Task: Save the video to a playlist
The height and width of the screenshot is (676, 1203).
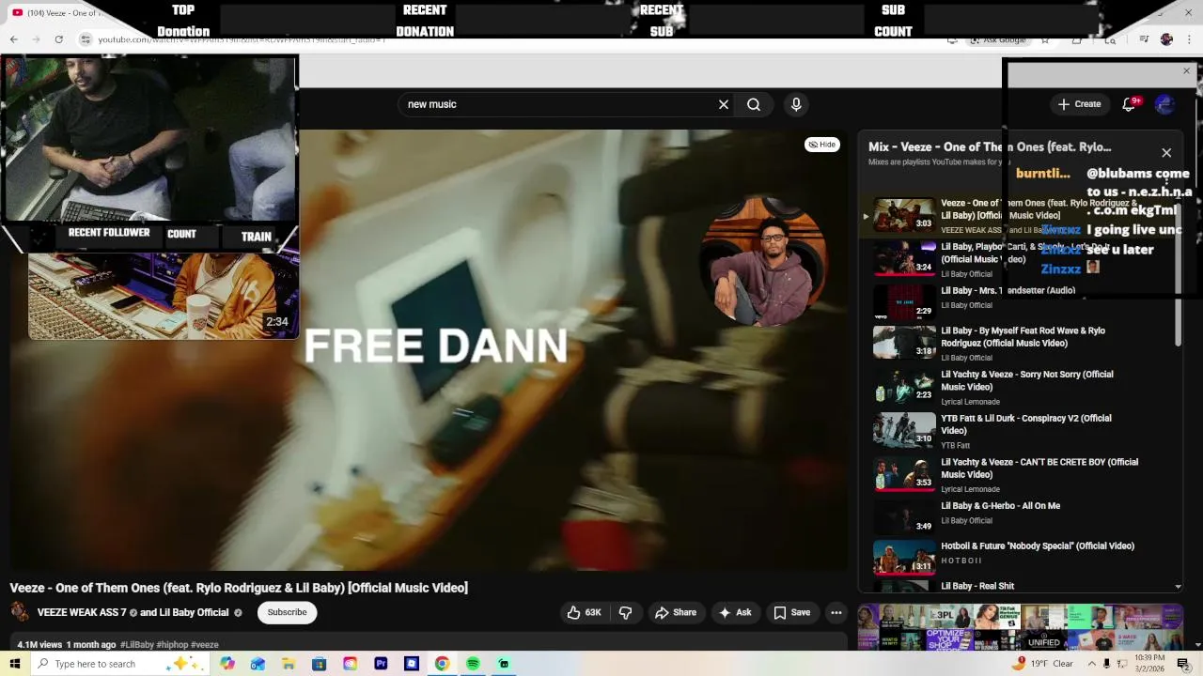Action: [791, 612]
